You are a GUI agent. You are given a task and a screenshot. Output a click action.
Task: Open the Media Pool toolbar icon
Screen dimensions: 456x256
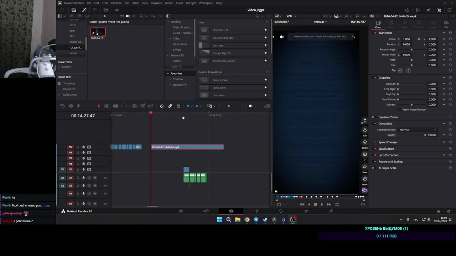click(x=74, y=10)
